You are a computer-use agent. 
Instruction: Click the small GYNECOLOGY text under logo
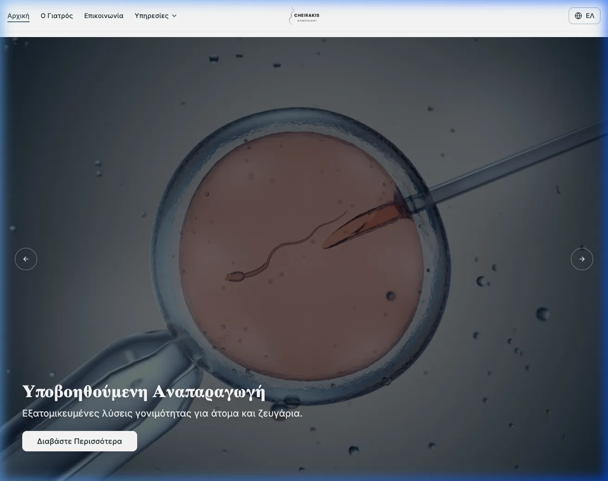coord(307,21)
